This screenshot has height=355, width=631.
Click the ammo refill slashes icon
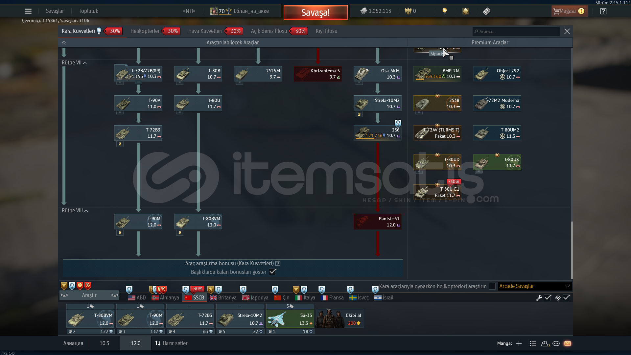pos(558,298)
